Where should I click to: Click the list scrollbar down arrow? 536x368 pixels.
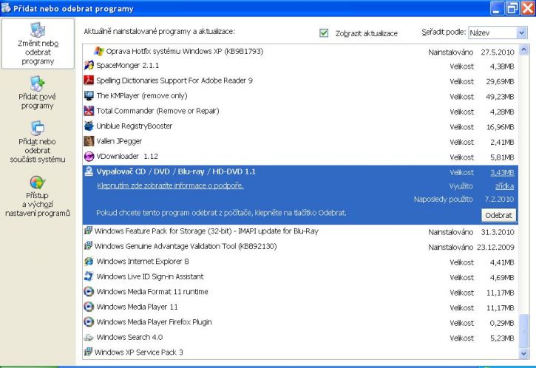tap(523, 354)
